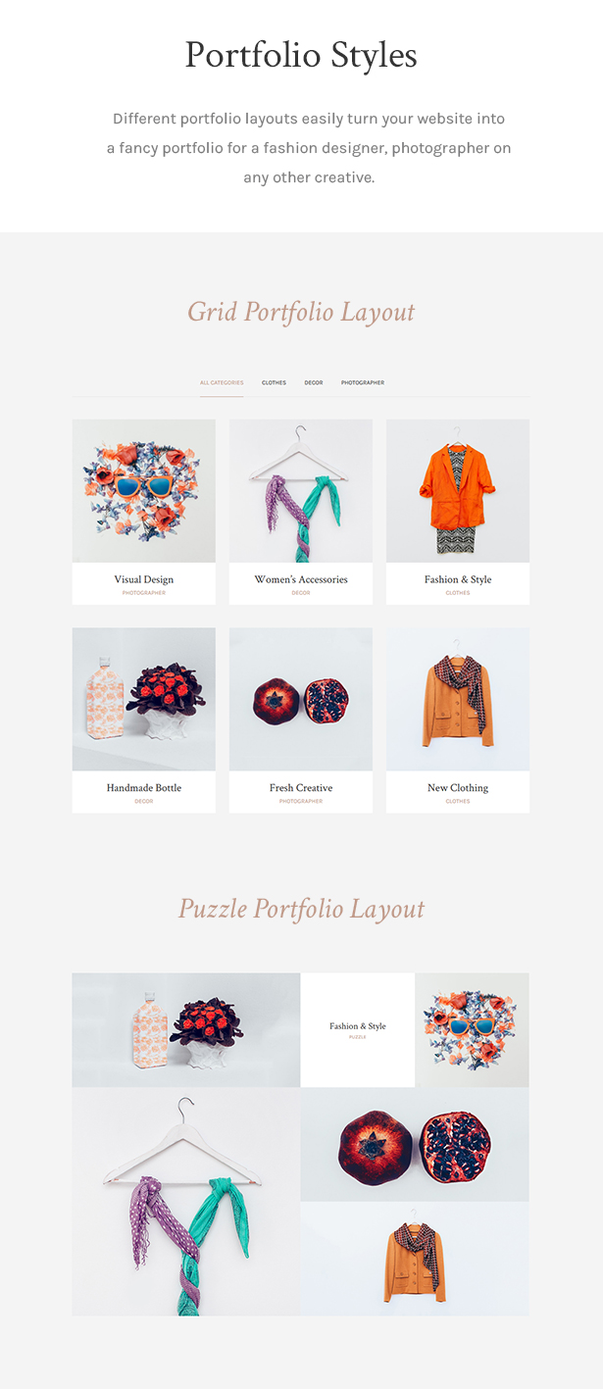This screenshot has height=1389, width=603.
Task: Open the pomegranate puzzle layout image
Action: (415, 1145)
